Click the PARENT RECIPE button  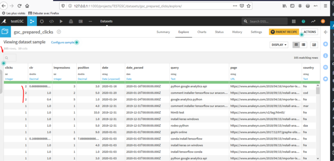[x=284, y=32]
